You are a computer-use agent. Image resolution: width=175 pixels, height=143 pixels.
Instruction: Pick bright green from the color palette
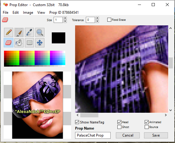coord(18,64)
